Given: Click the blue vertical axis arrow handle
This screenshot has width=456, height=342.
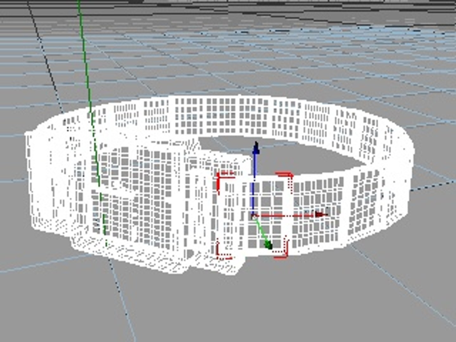Looking at the screenshot, I should (256, 148).
